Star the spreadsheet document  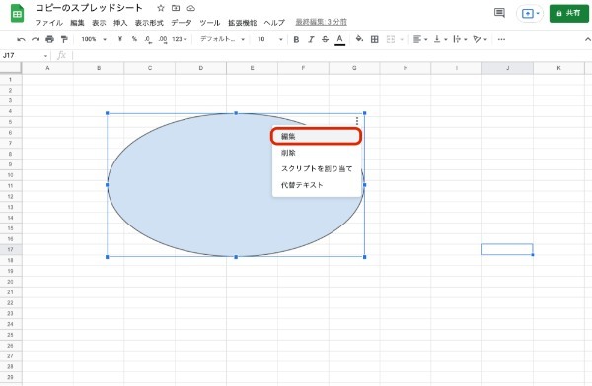click(x=161, y=8)
